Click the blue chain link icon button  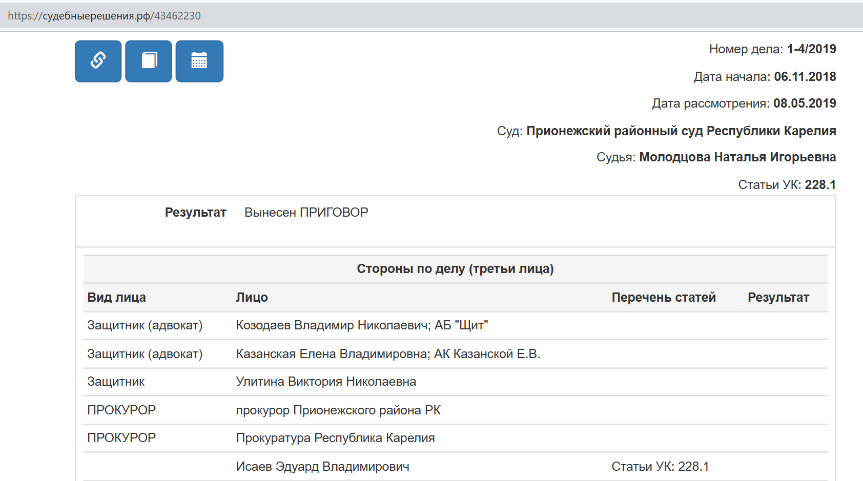coord(98,61)
